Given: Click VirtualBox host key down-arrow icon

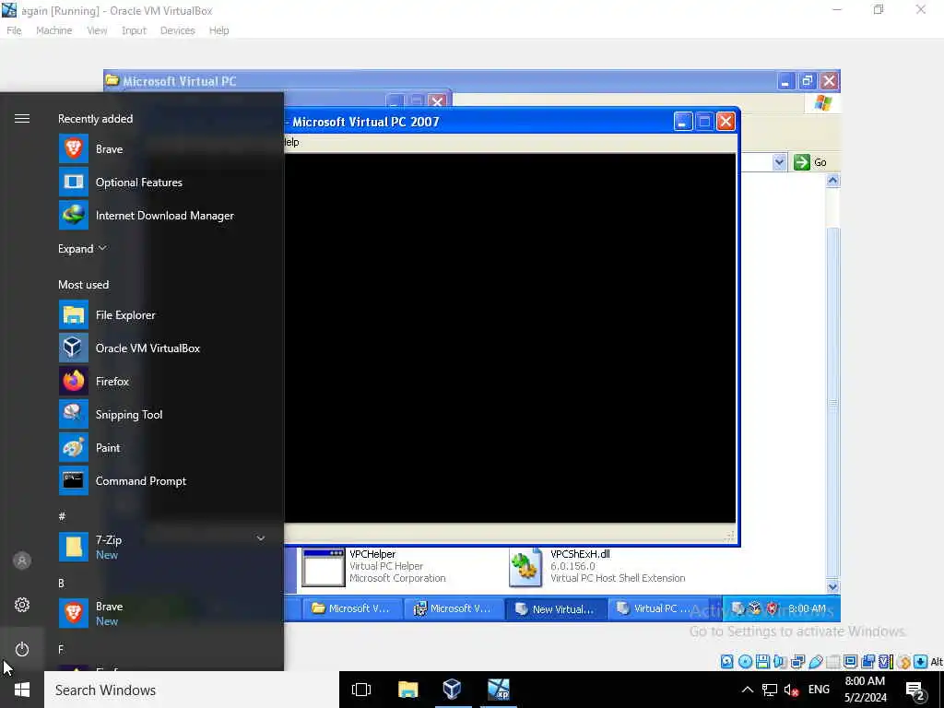Looking at the screenshot, I should coord(921,662).
